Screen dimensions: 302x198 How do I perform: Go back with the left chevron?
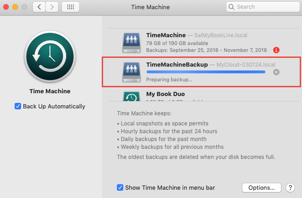(x=39, y=7)
